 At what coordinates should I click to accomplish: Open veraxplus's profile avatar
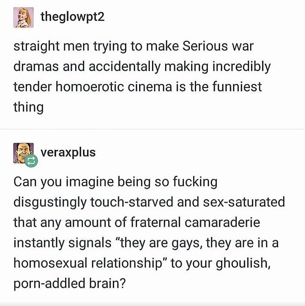click(x=23, y=153)
